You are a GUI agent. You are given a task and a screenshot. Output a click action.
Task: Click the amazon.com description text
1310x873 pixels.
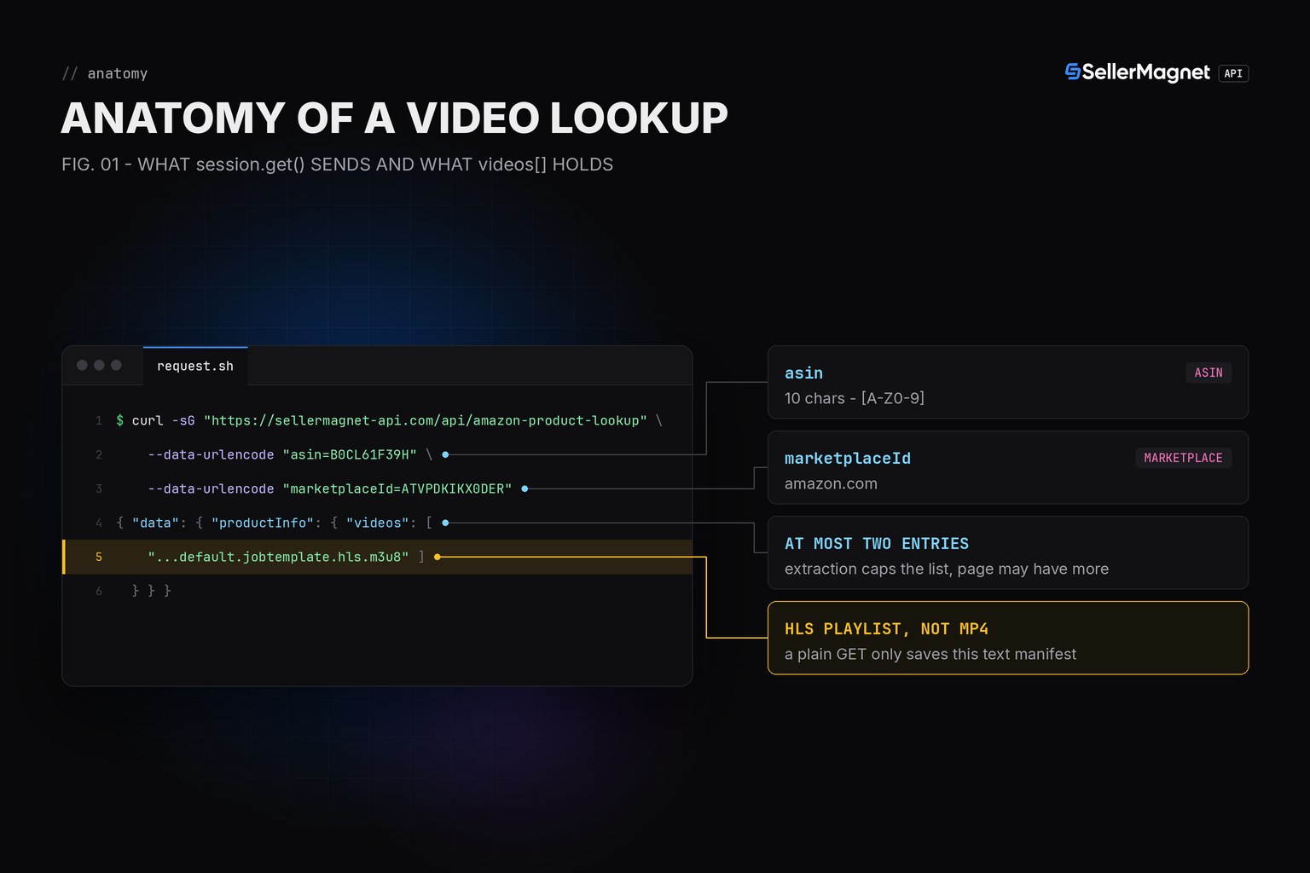(831, 483)
